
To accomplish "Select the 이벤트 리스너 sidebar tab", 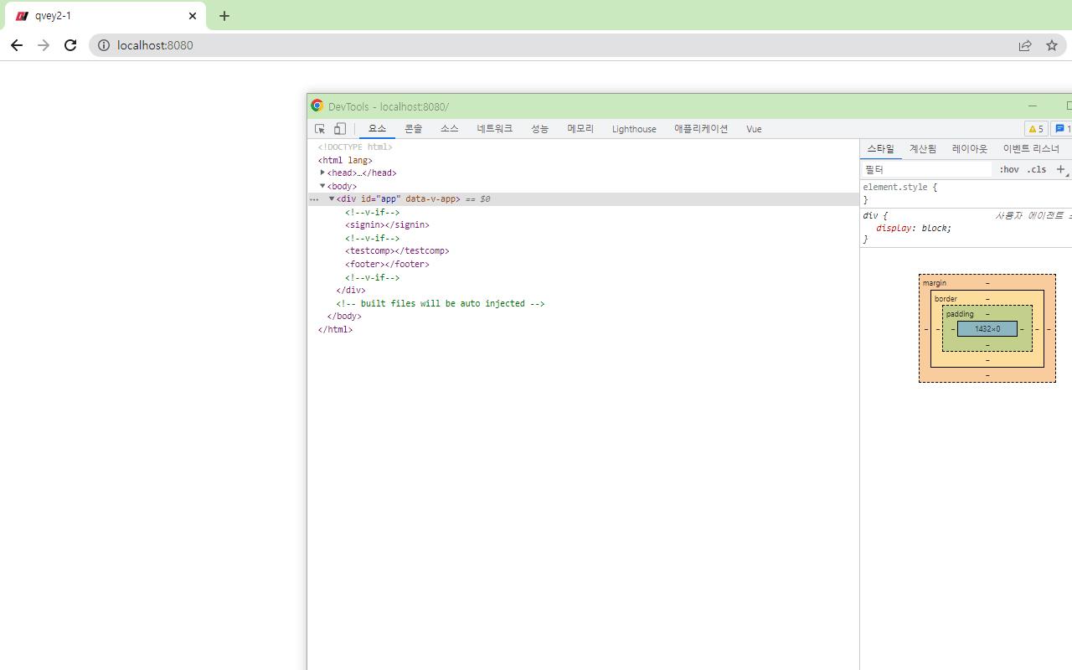I will 1031,149.
